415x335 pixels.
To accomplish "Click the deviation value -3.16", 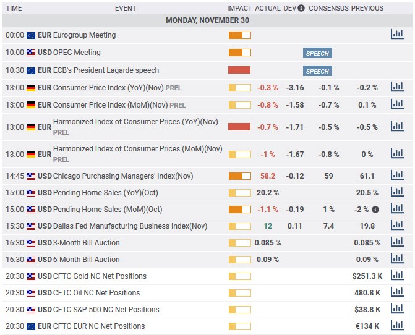I will (x=295, y=88).
